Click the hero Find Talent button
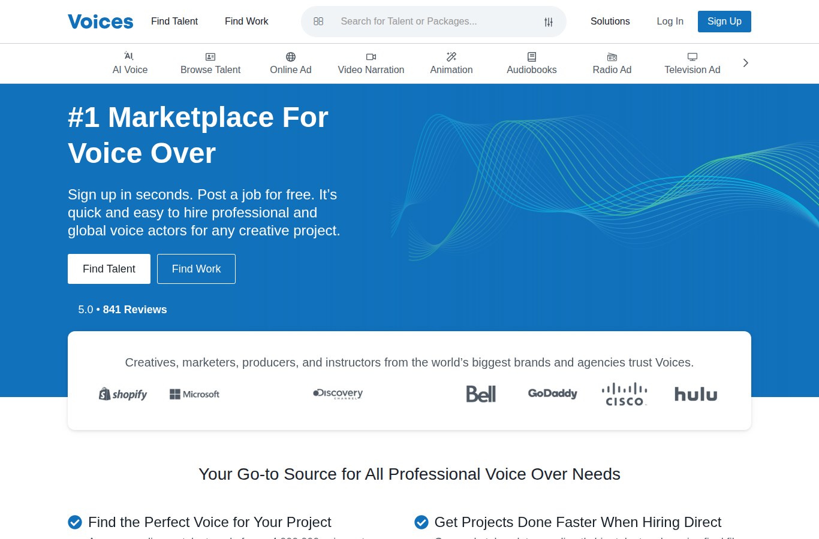Viewport: 819px width, 539px height. tap(109, 269)
